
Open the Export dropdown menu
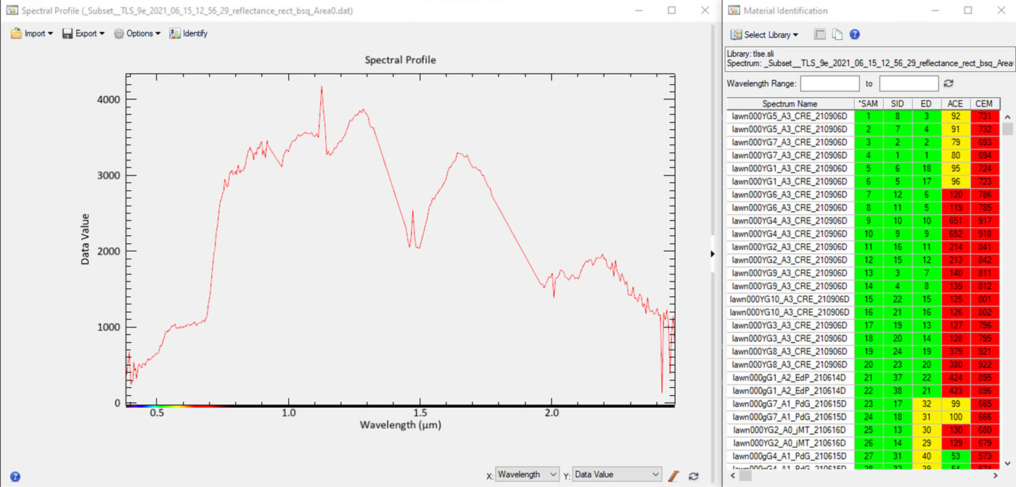coord(83,33)
